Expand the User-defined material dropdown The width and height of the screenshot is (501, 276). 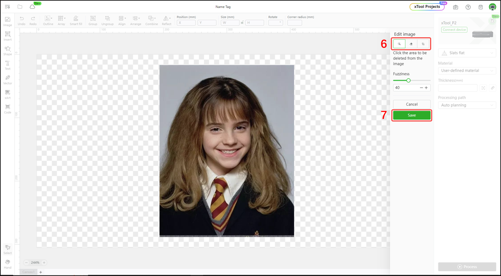click(x=467, y=71)
